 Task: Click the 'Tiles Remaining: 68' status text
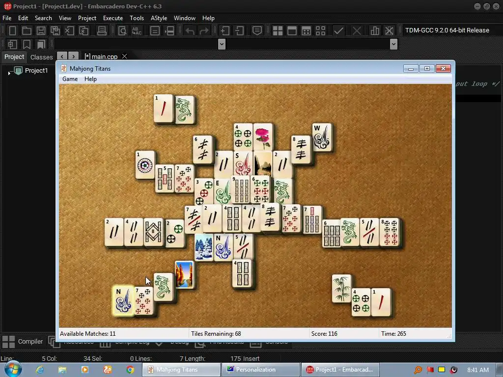216,334
